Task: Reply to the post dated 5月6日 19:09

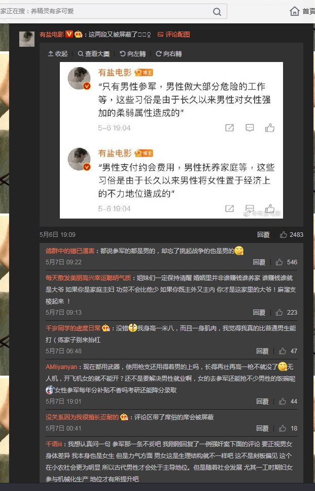Action: [x=263, y=235]
